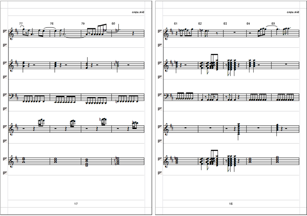Click the triangle handle beside page 17's top staff

pyautogui.click(x=5, y=31)
